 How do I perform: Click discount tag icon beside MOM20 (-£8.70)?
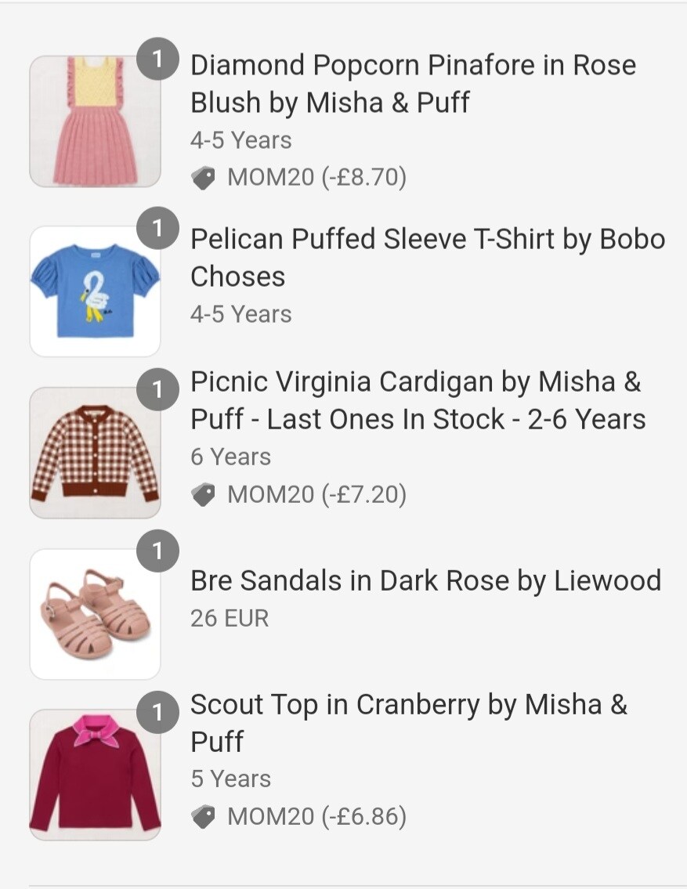point(203,178)
